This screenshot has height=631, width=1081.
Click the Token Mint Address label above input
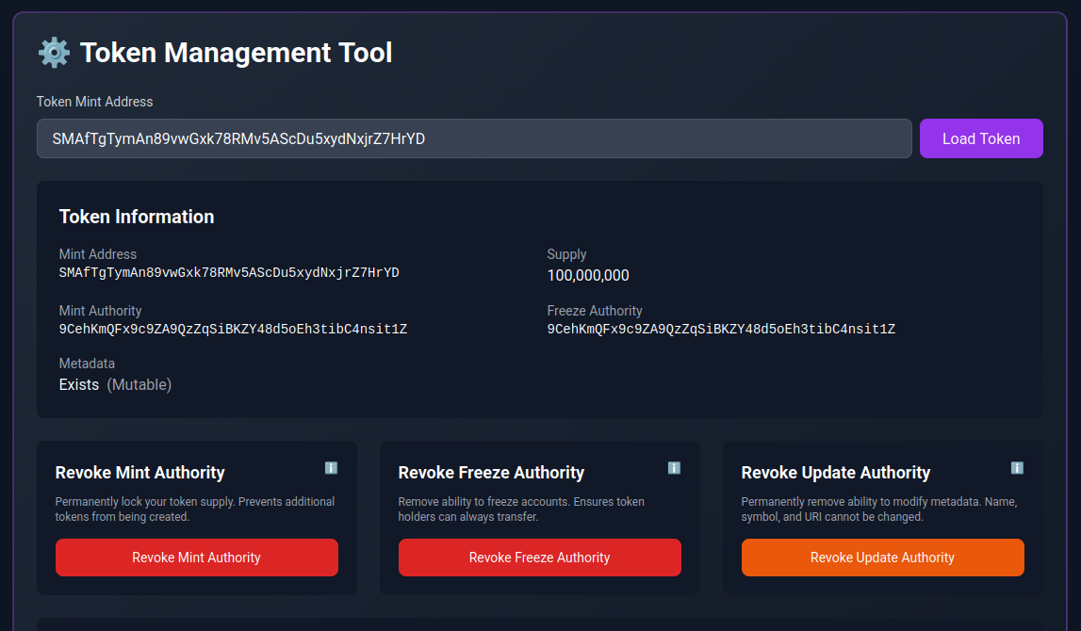[94, 102]
